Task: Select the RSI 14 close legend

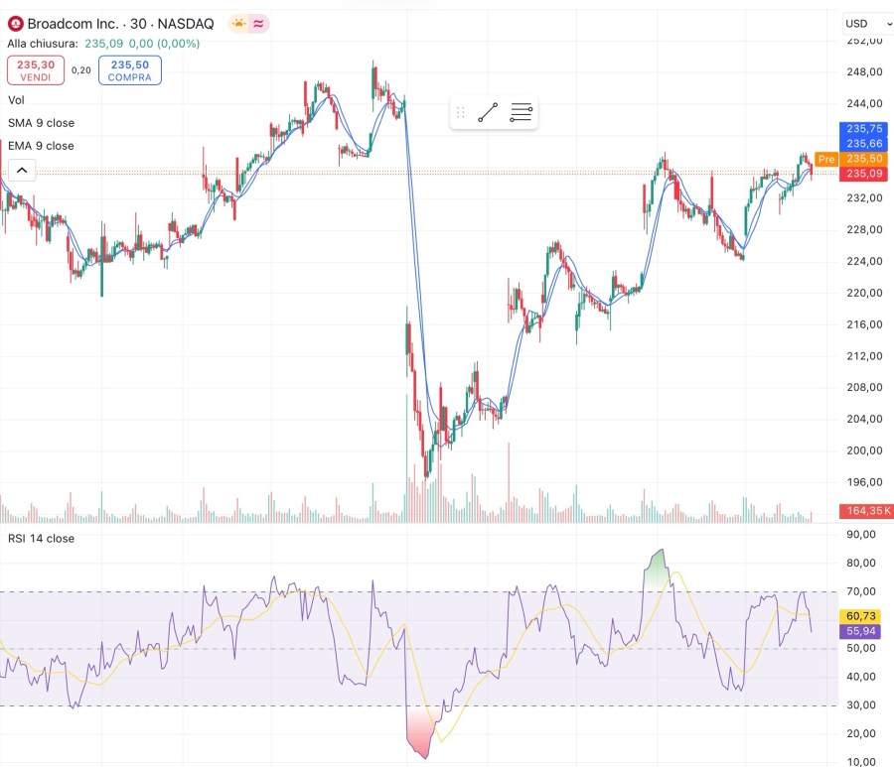Action: click(x=41, y=539)
